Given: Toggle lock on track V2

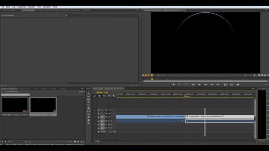Looking at the screenshot, I should click(x=99, y=113).
